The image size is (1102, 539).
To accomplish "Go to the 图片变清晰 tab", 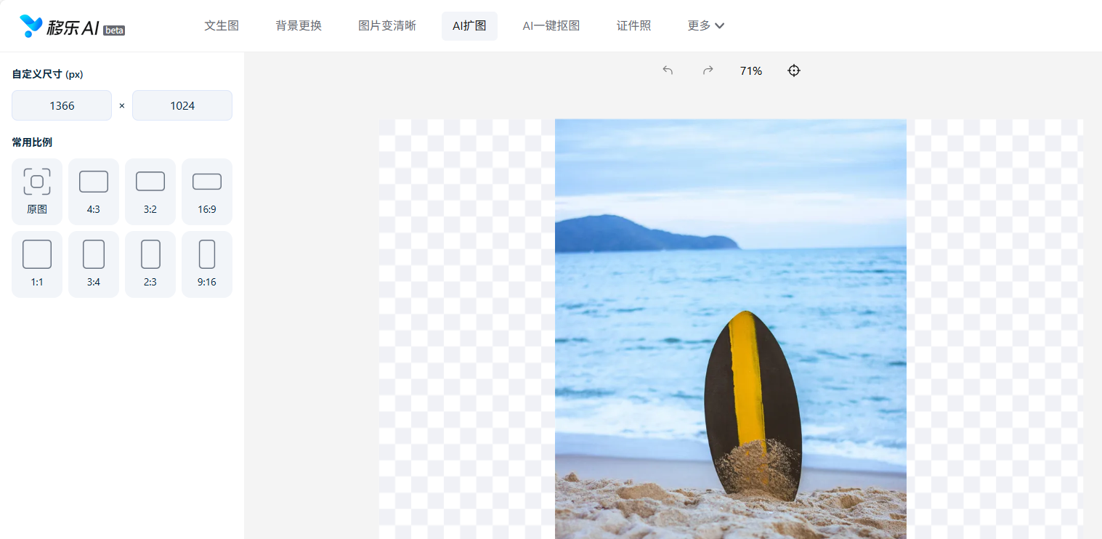I will [x=387, y=26].
